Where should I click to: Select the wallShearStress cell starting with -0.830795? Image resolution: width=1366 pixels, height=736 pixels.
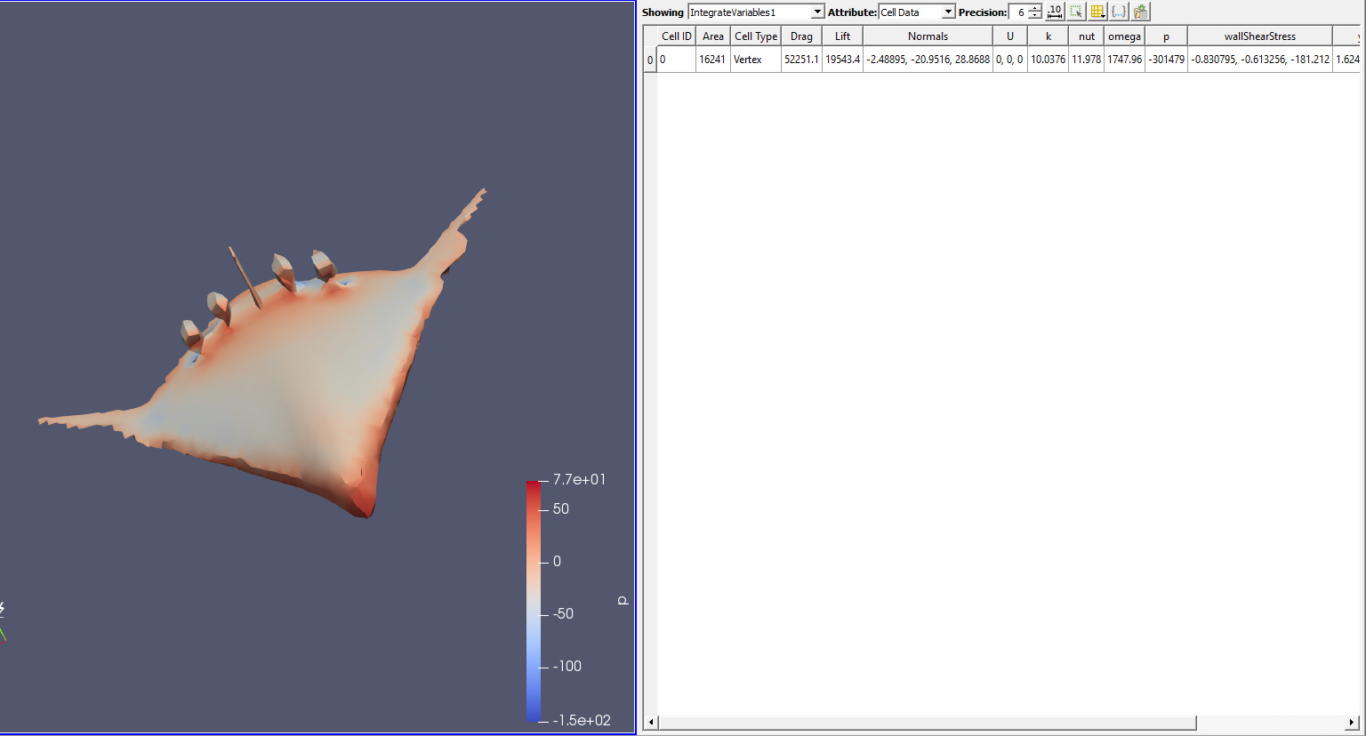pos(1260,60)
